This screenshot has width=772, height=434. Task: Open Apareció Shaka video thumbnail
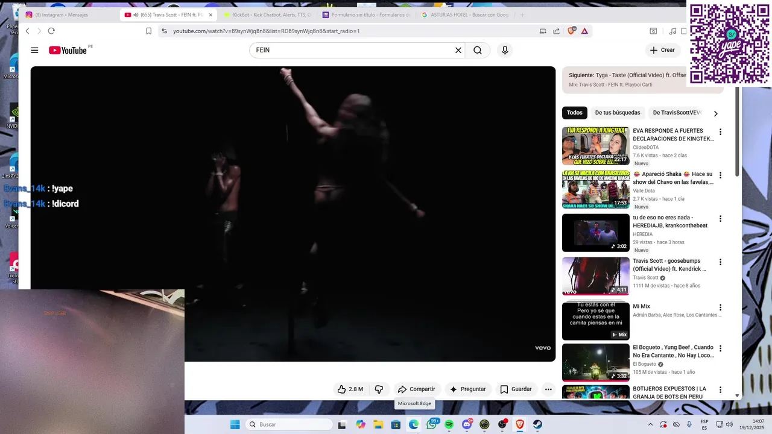click(x=596, y=189)
